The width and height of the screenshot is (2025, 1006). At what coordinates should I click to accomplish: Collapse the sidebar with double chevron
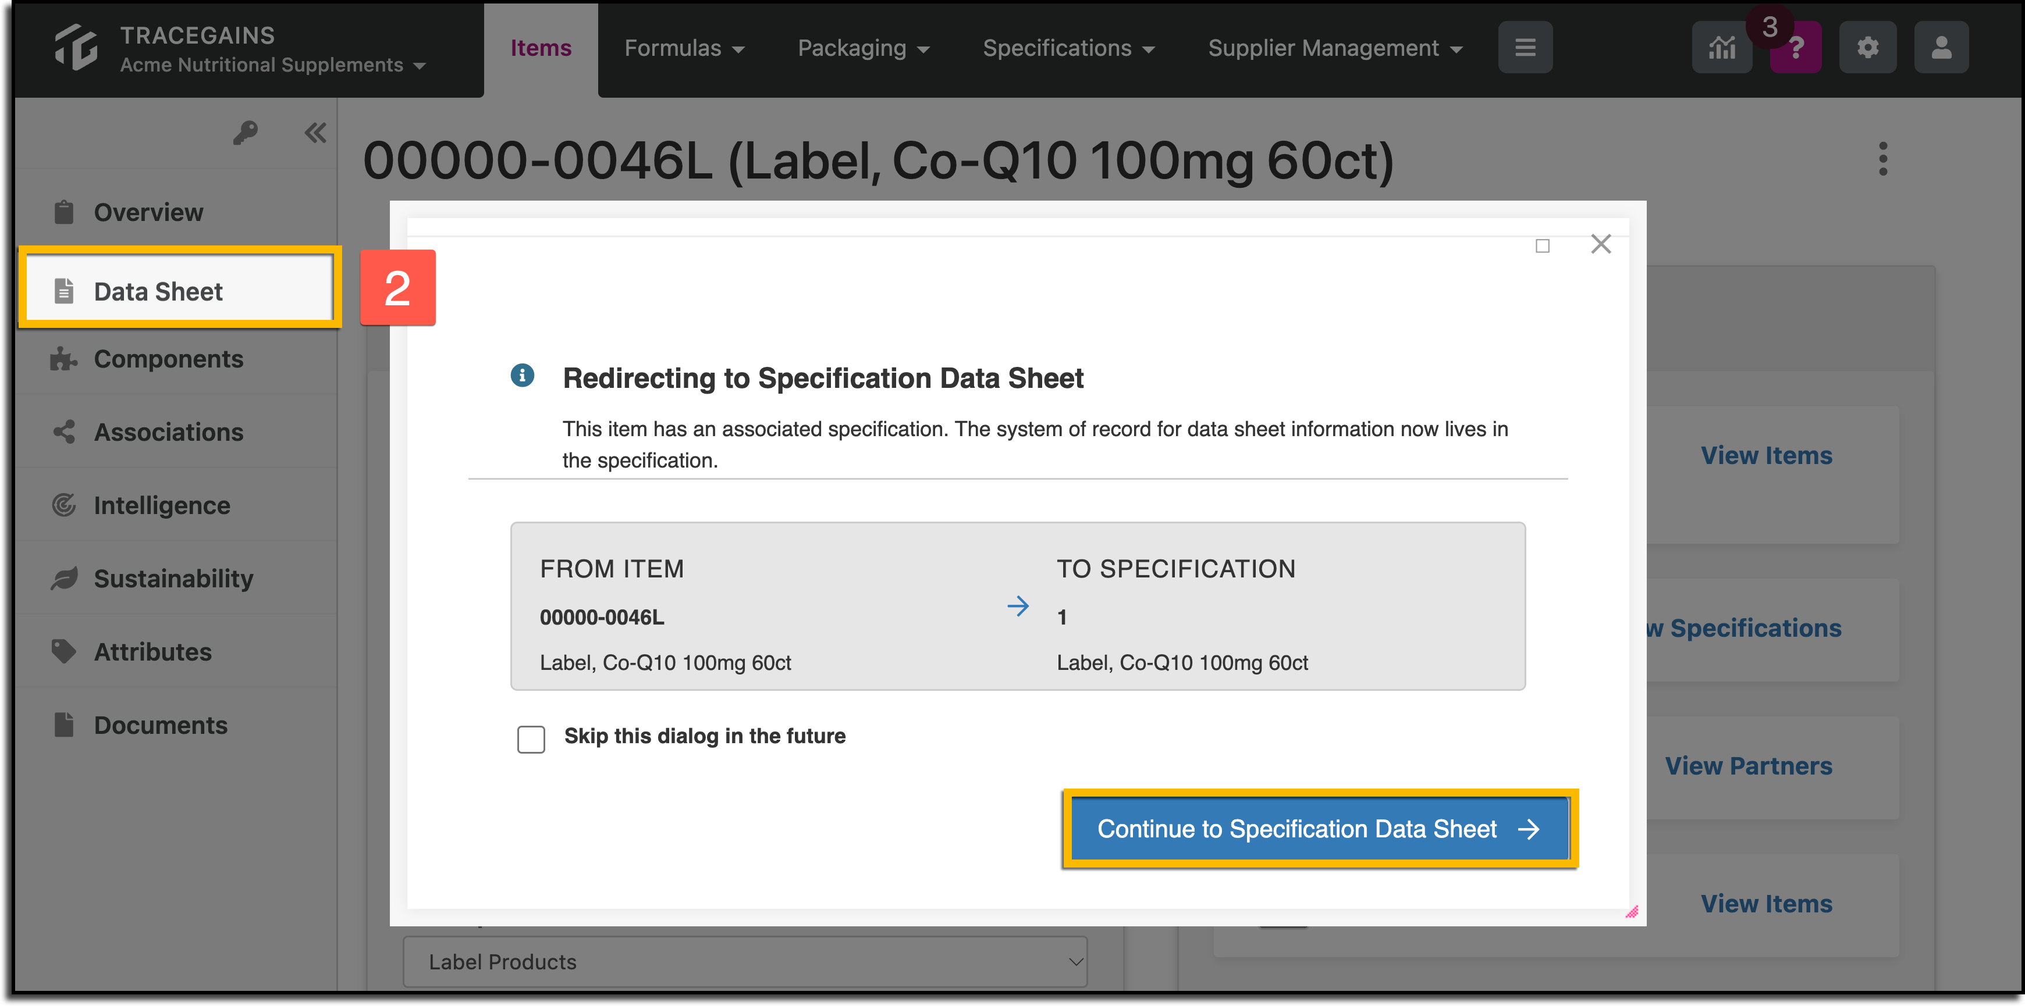pos(315,133)
